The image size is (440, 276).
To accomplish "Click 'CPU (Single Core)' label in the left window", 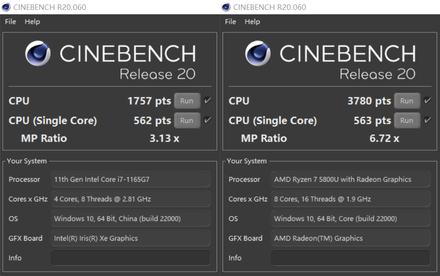I will pyautogui.click(x=53, y=121).
